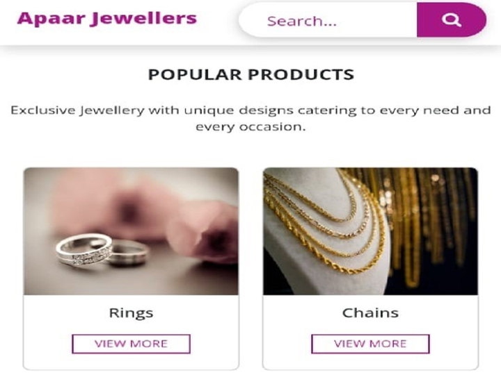Open the Apaar Jewellers logo link
Image resolution: width=501 pixels, height=375 pixels.
(x=106, y=18)
